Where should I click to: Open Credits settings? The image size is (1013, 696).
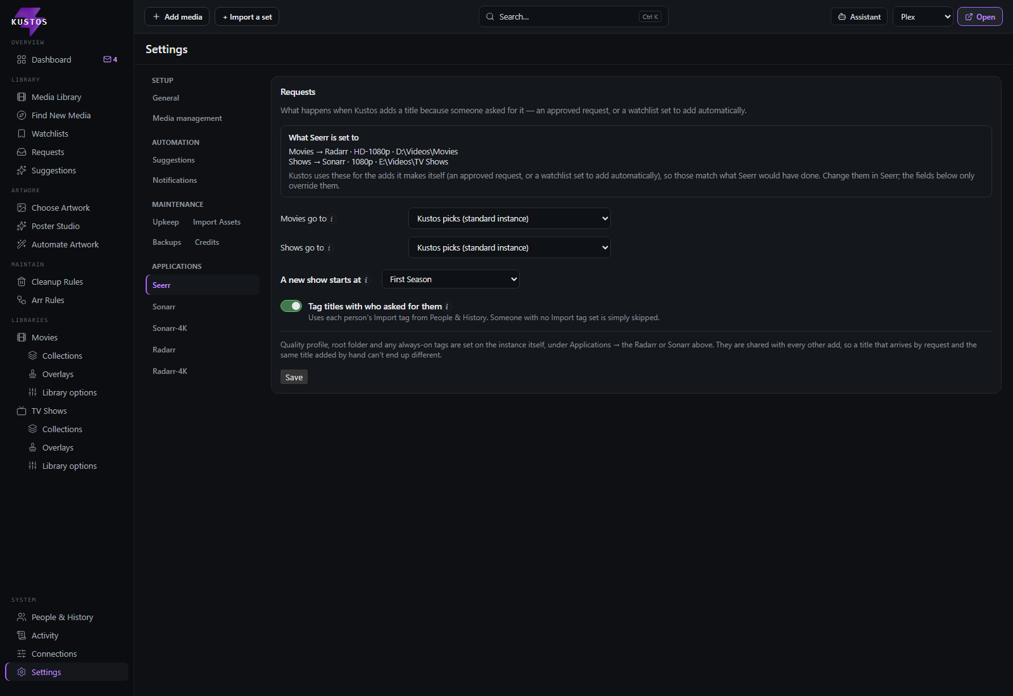[207, 242]
